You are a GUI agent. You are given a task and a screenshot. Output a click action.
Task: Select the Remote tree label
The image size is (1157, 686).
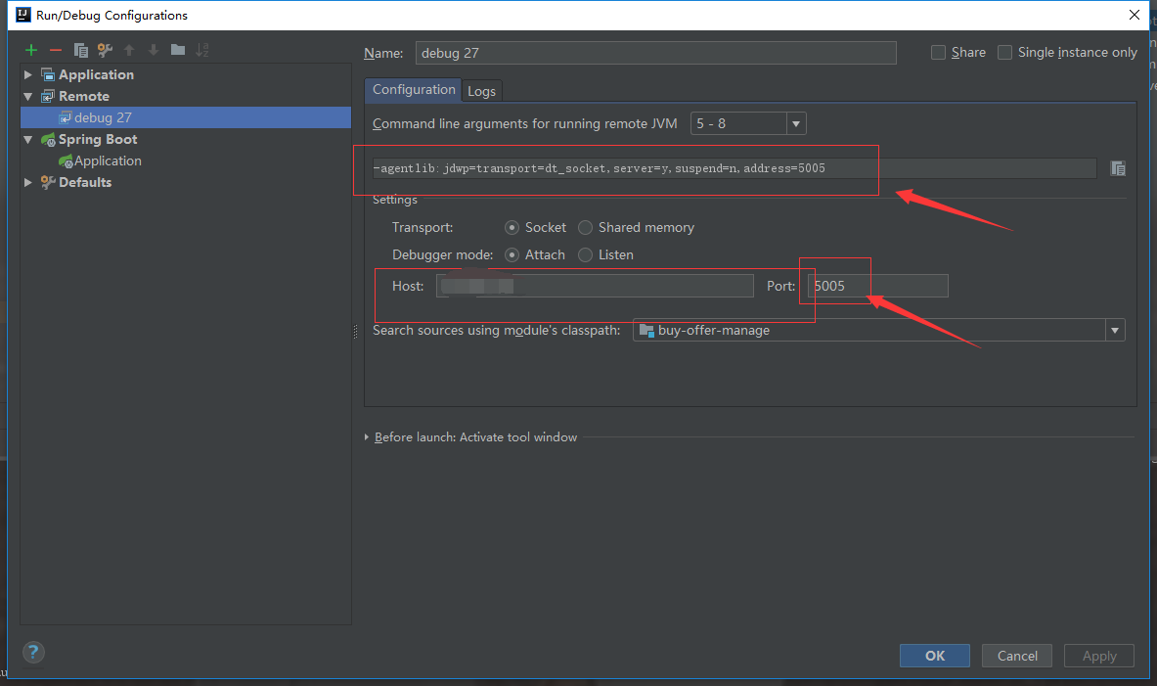(84, 96)
